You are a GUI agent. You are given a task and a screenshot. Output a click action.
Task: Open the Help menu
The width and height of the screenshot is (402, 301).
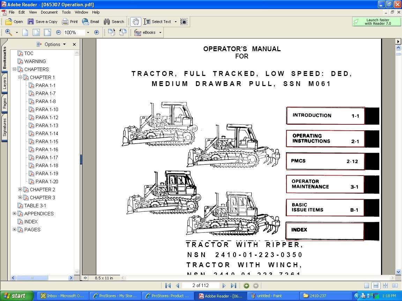(x=96, y=12)
